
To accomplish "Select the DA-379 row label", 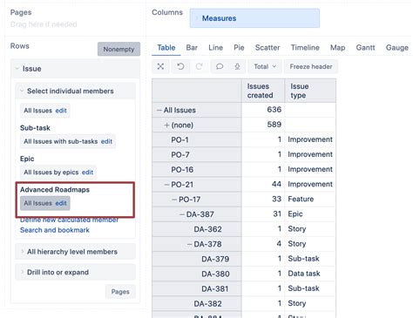I will [x=215, y=259].
